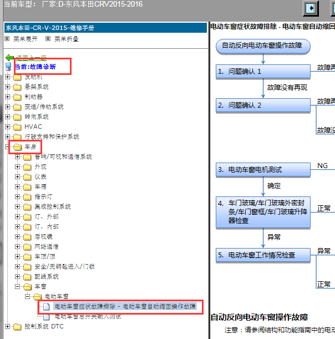335x339 pixels.
Task: Click the open folder icon of 车身
Action: click(18, 147)
